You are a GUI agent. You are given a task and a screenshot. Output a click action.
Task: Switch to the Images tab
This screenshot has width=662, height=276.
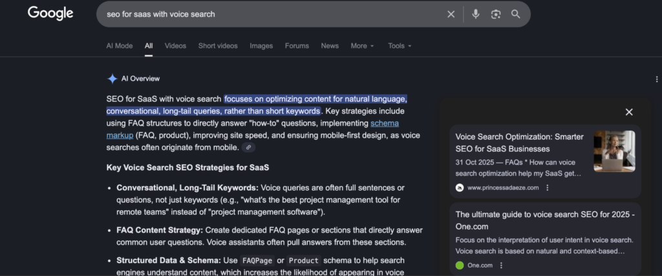point(261,46)
